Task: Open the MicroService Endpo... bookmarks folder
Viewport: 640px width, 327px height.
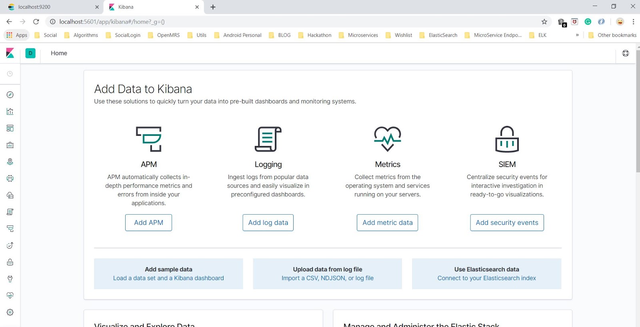Action: 493,35
